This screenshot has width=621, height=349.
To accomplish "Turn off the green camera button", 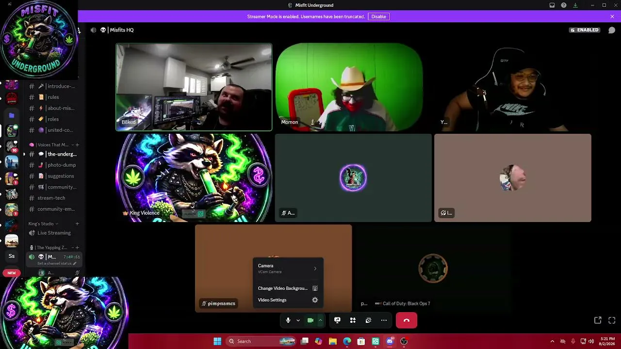I will [310, 320].
